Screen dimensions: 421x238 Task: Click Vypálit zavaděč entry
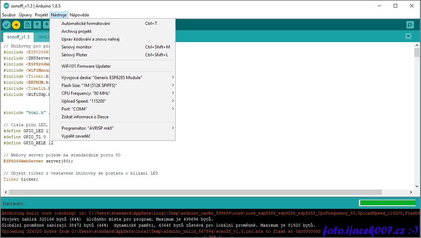[76, 136]
